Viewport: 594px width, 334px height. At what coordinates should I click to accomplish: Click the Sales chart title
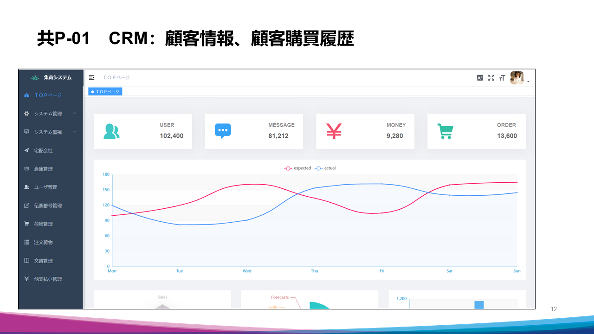pyautogui.click(x=162, y=297)
